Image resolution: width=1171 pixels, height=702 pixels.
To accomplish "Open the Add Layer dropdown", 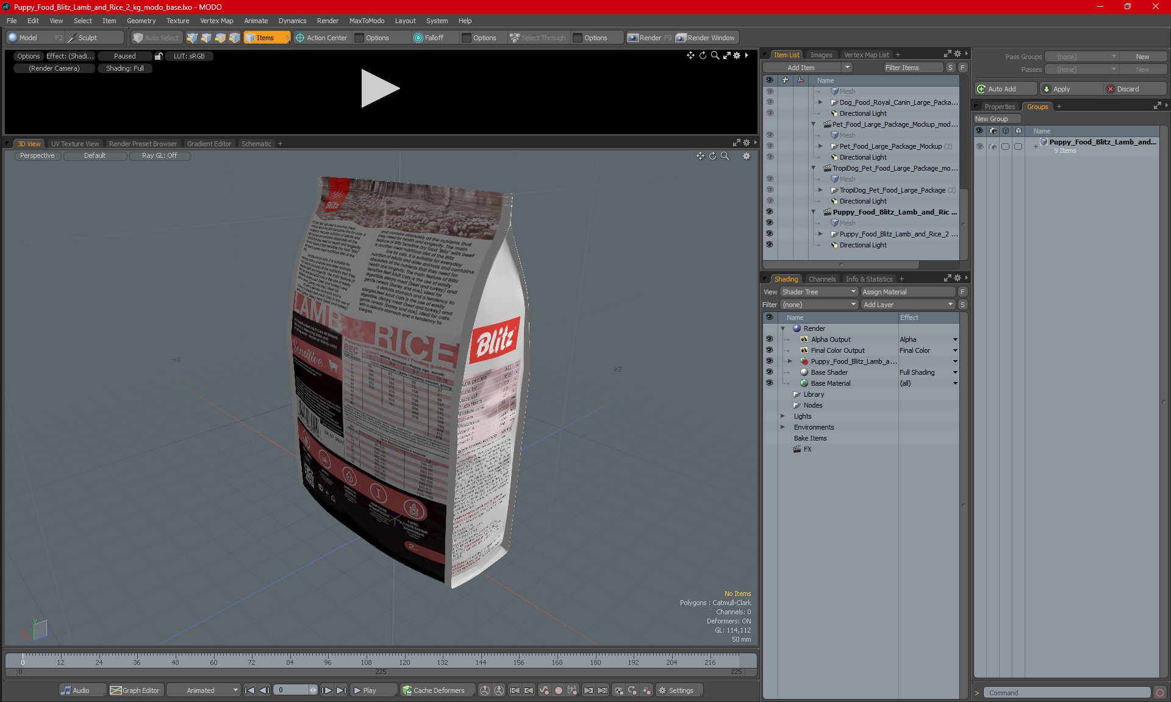I will click(908, 305).
